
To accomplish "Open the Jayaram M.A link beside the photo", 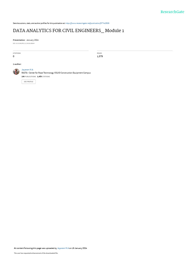I will tap(27, 70).
